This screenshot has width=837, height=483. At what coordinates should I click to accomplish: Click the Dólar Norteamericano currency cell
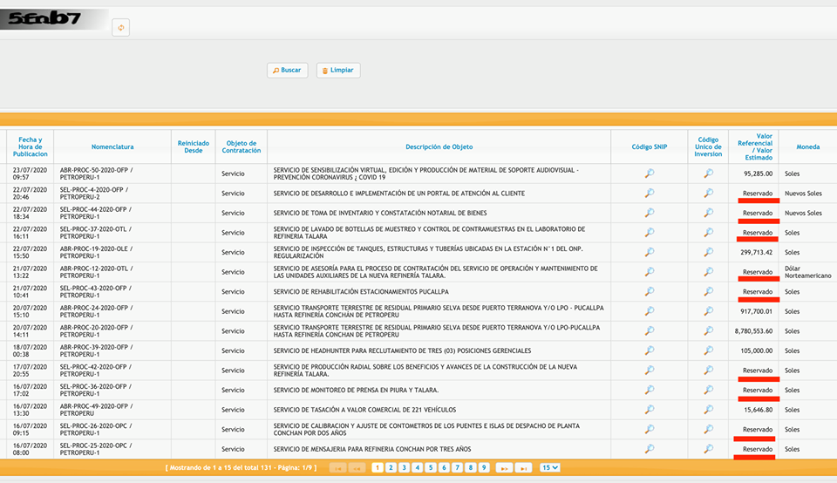[808, 272]
